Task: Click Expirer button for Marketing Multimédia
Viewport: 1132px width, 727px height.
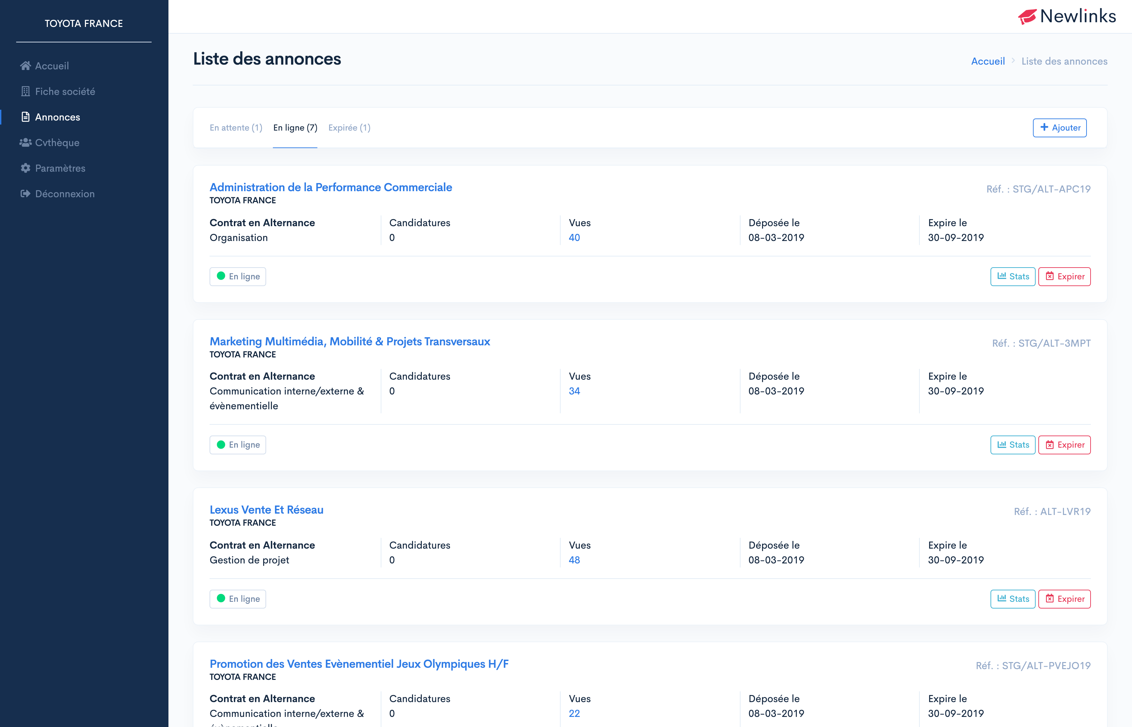Action: click(x=1064, y=445)
